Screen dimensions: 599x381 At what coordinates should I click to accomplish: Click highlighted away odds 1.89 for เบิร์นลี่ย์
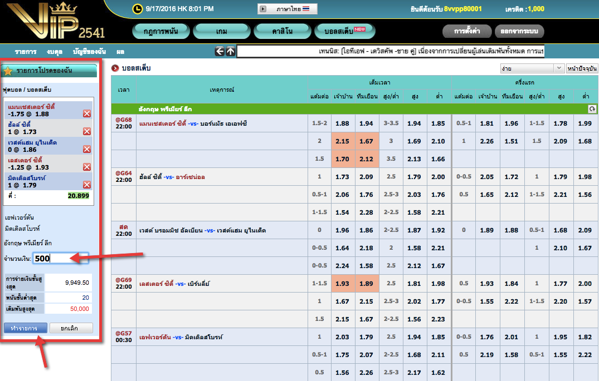click(366, 284)
